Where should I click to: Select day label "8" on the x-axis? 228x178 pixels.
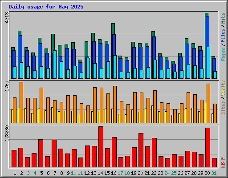coord(61,173)
